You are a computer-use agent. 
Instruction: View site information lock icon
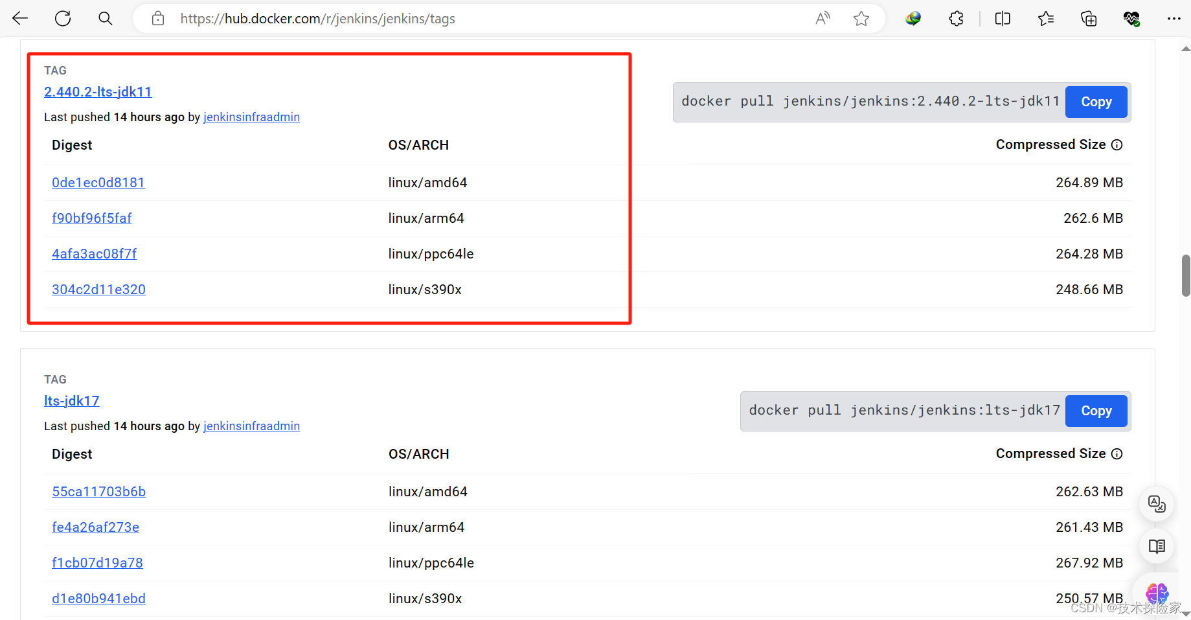(158, 19)
